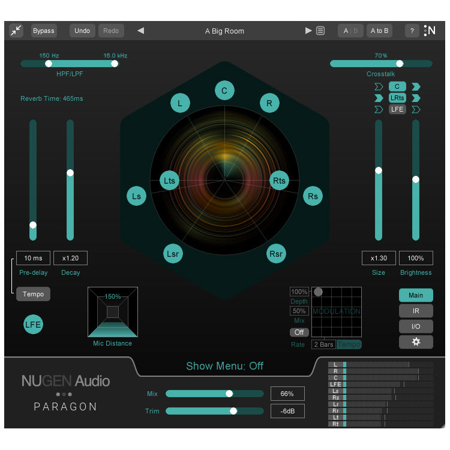Switch to the I/O view tab

pyautogui.click(x=416, y=326)
